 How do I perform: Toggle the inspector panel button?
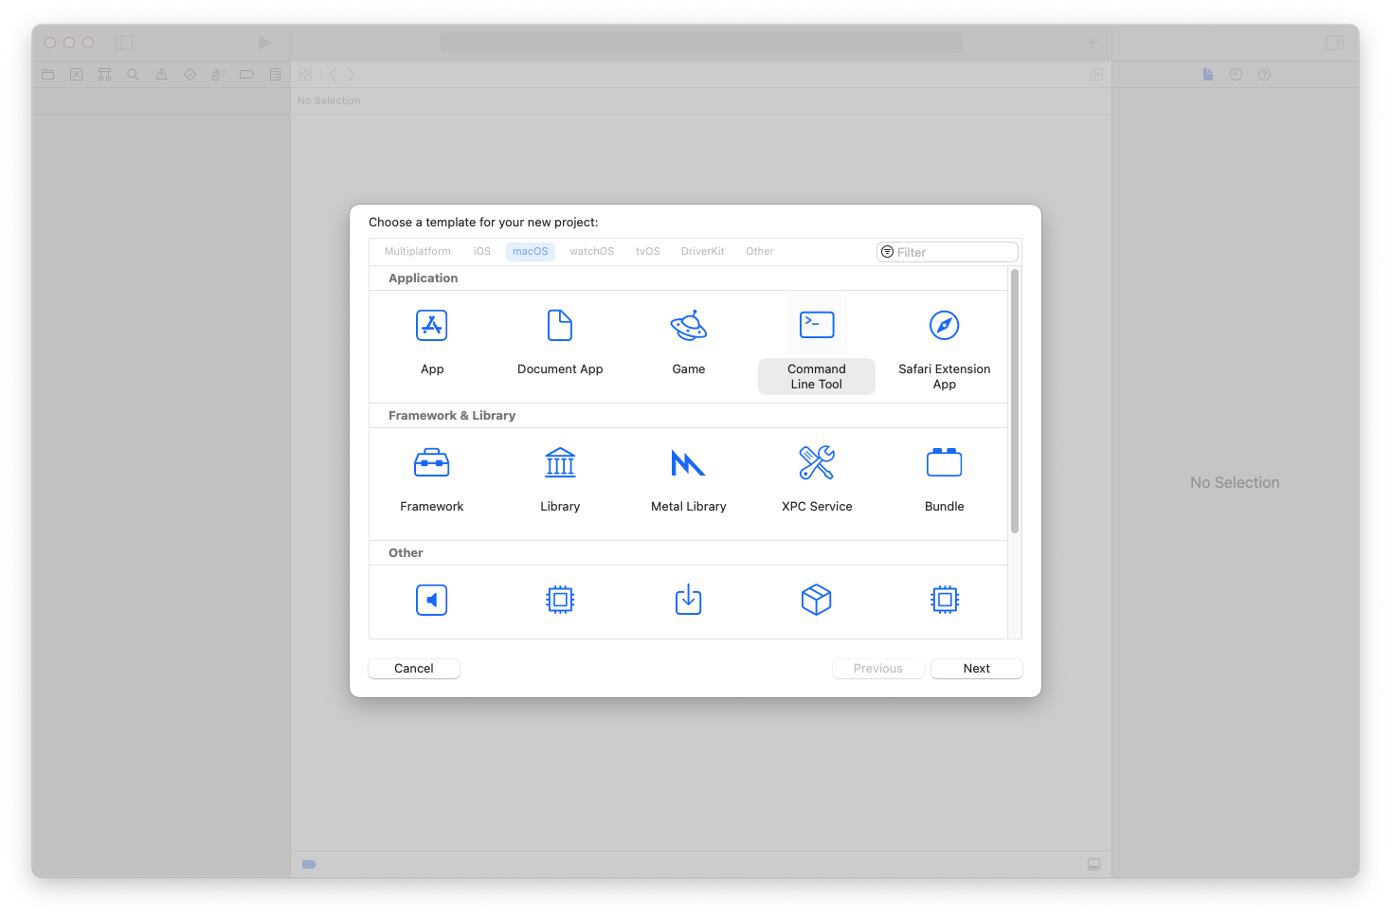pyautogui.click(x=1334, y=43)
